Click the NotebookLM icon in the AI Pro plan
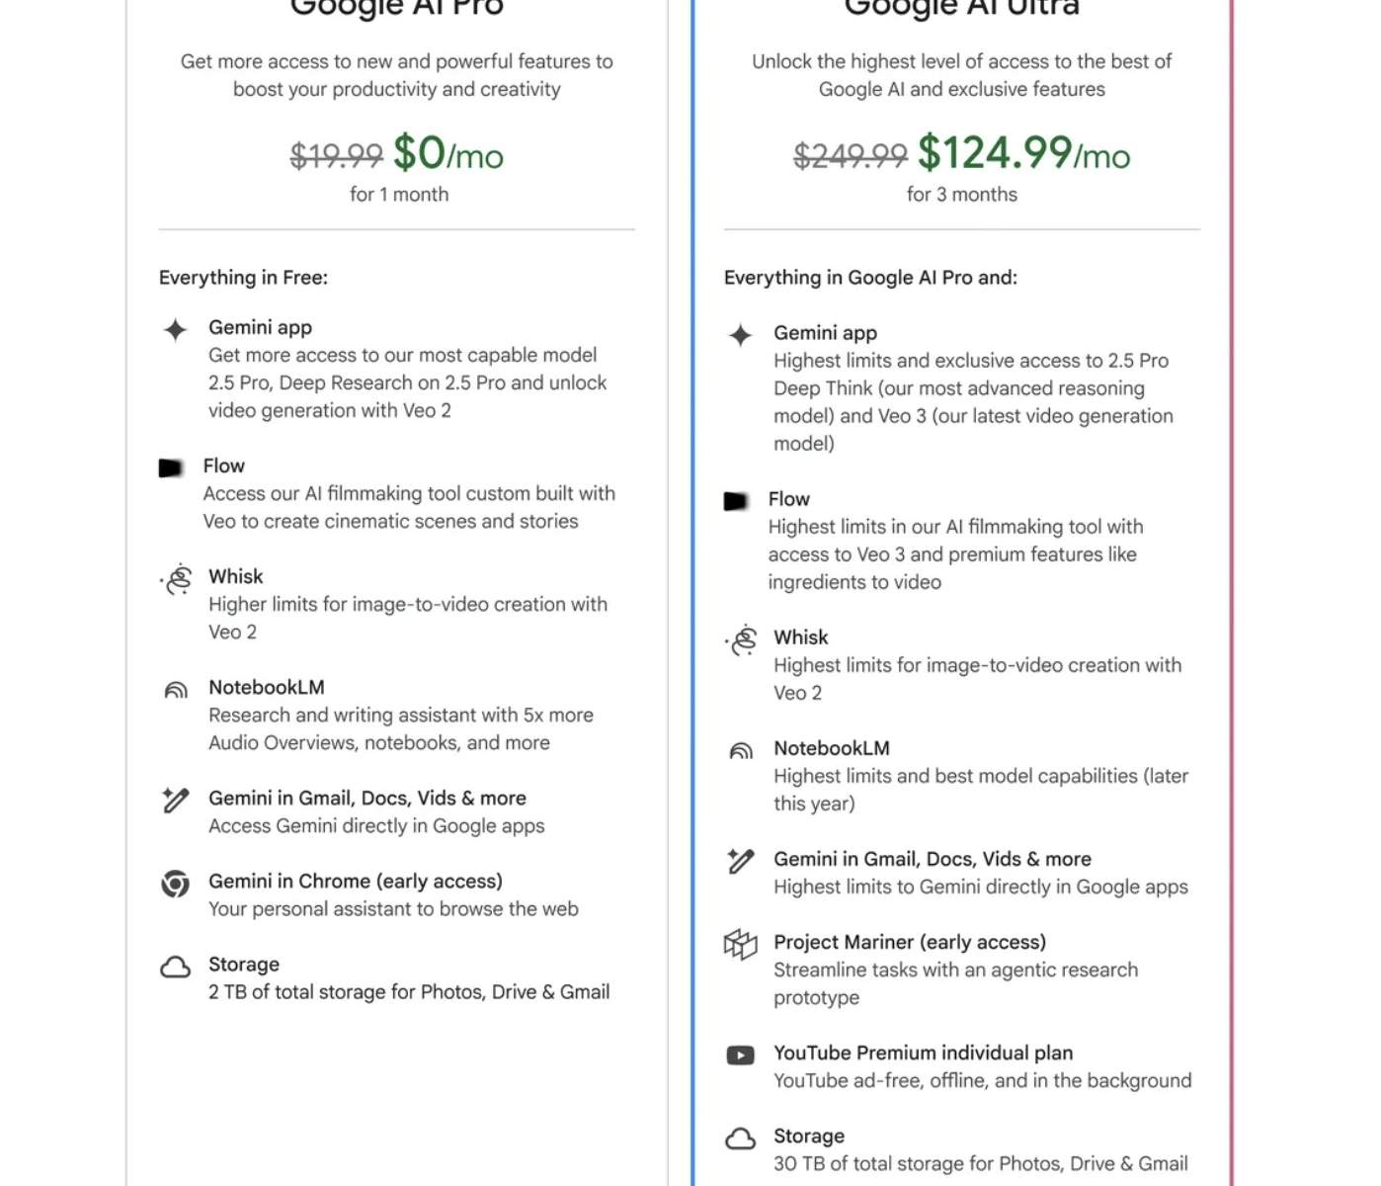The height and width of the screenshot is (1186, 1381). point(176,690)
